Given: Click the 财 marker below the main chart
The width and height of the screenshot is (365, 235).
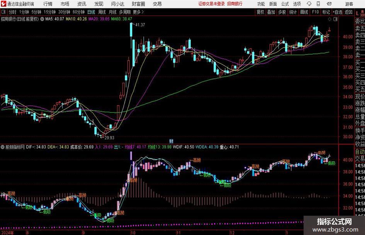Looking at the screenshot, I should click(171, 141).
